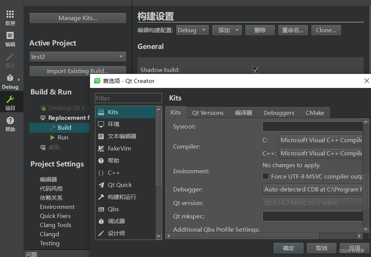Open the Qt version combo box

(312, 203)
